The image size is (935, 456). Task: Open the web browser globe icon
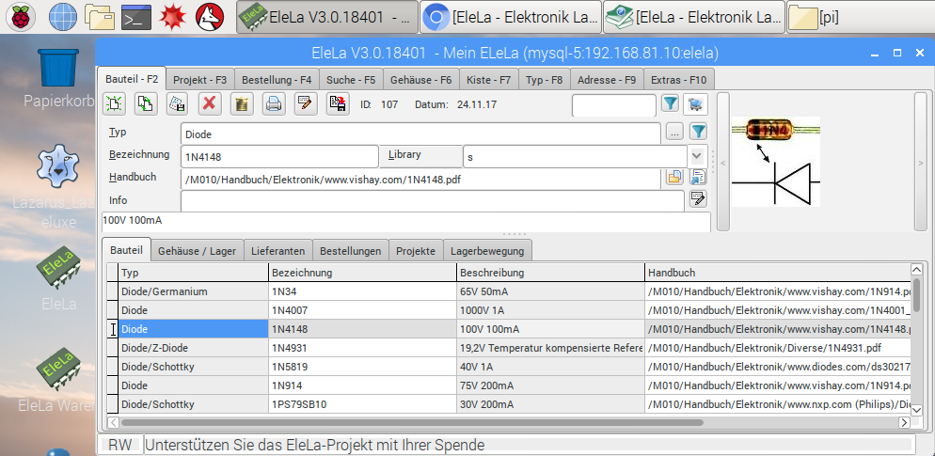[x=63, y=17]
